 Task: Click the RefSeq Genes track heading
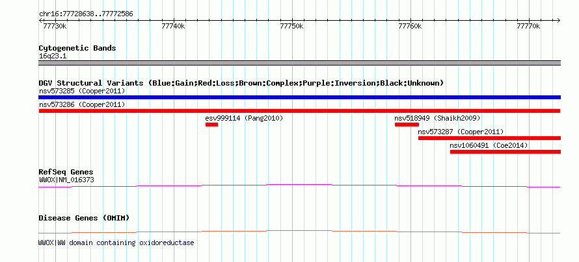pos(66,173)
